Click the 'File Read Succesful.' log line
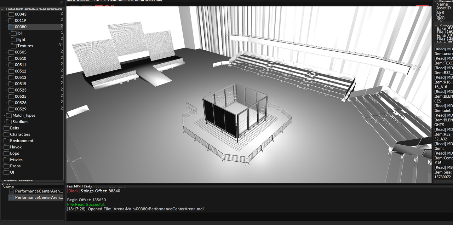 [86, 204]
